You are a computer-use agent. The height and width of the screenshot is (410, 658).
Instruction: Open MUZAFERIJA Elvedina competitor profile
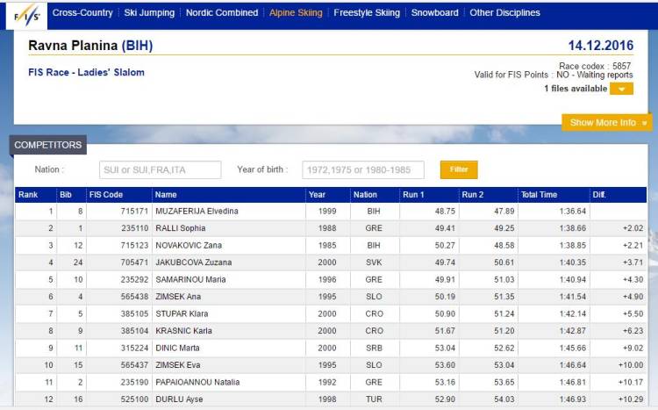pos(197,212)
